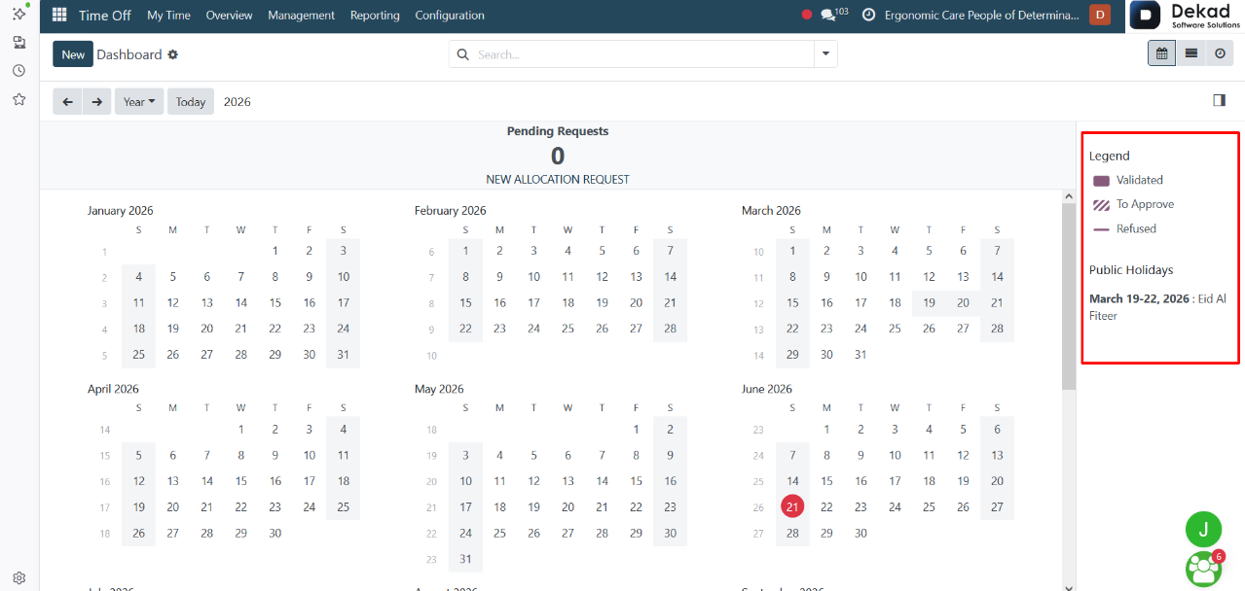Open the Configuration menu
This screenshot has width=1245, height=591.
[450, 16]
